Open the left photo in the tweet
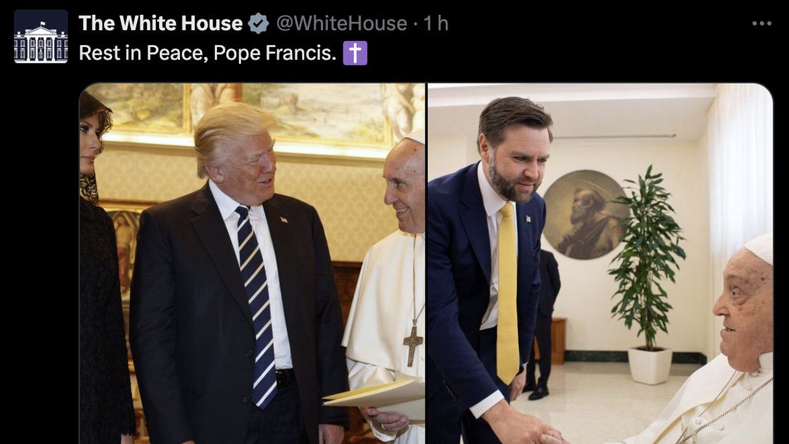This screenshot has height=444, width=789. 252,264
